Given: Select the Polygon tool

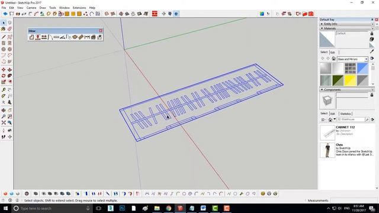Looking at the screenshot, I should [9, 49].
